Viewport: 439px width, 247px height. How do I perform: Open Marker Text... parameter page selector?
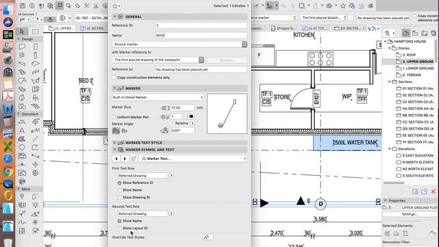point(193,158)
